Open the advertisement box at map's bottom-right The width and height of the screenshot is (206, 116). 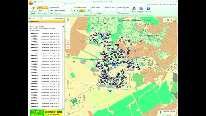click(x=167, y=112)
